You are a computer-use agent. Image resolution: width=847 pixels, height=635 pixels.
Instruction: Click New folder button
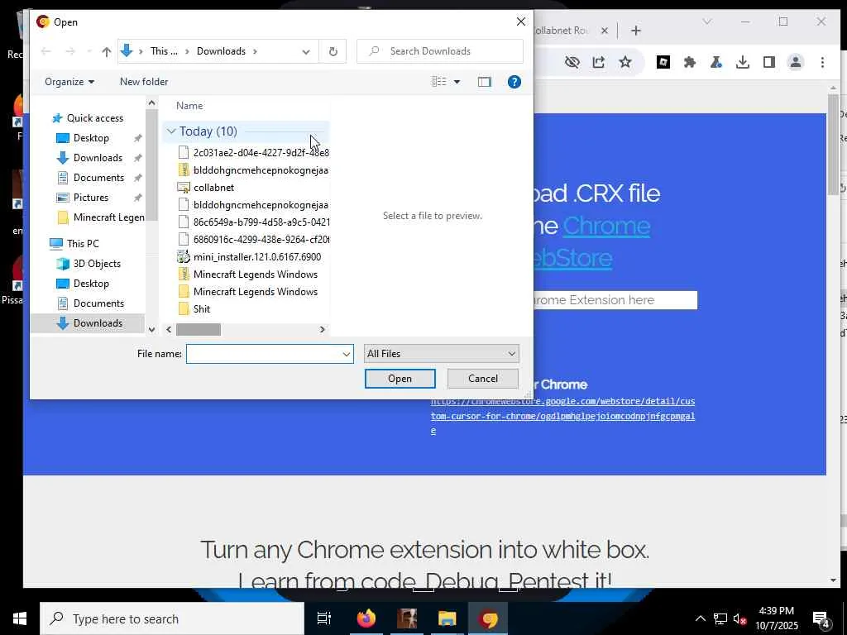[x=144, y=82]
